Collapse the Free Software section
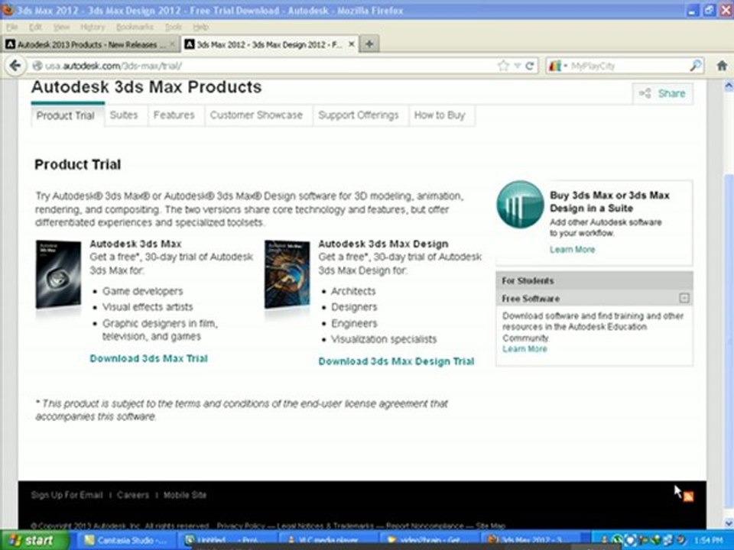The width and height of the screenshot is (734, 550). 684,298
